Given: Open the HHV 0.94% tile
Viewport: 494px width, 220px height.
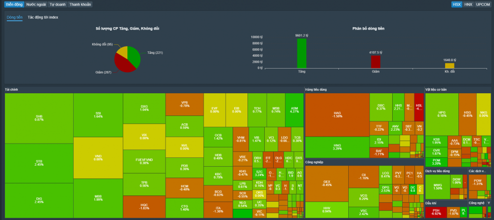Looking at the screenshot, I should click(x=327, y=210).
